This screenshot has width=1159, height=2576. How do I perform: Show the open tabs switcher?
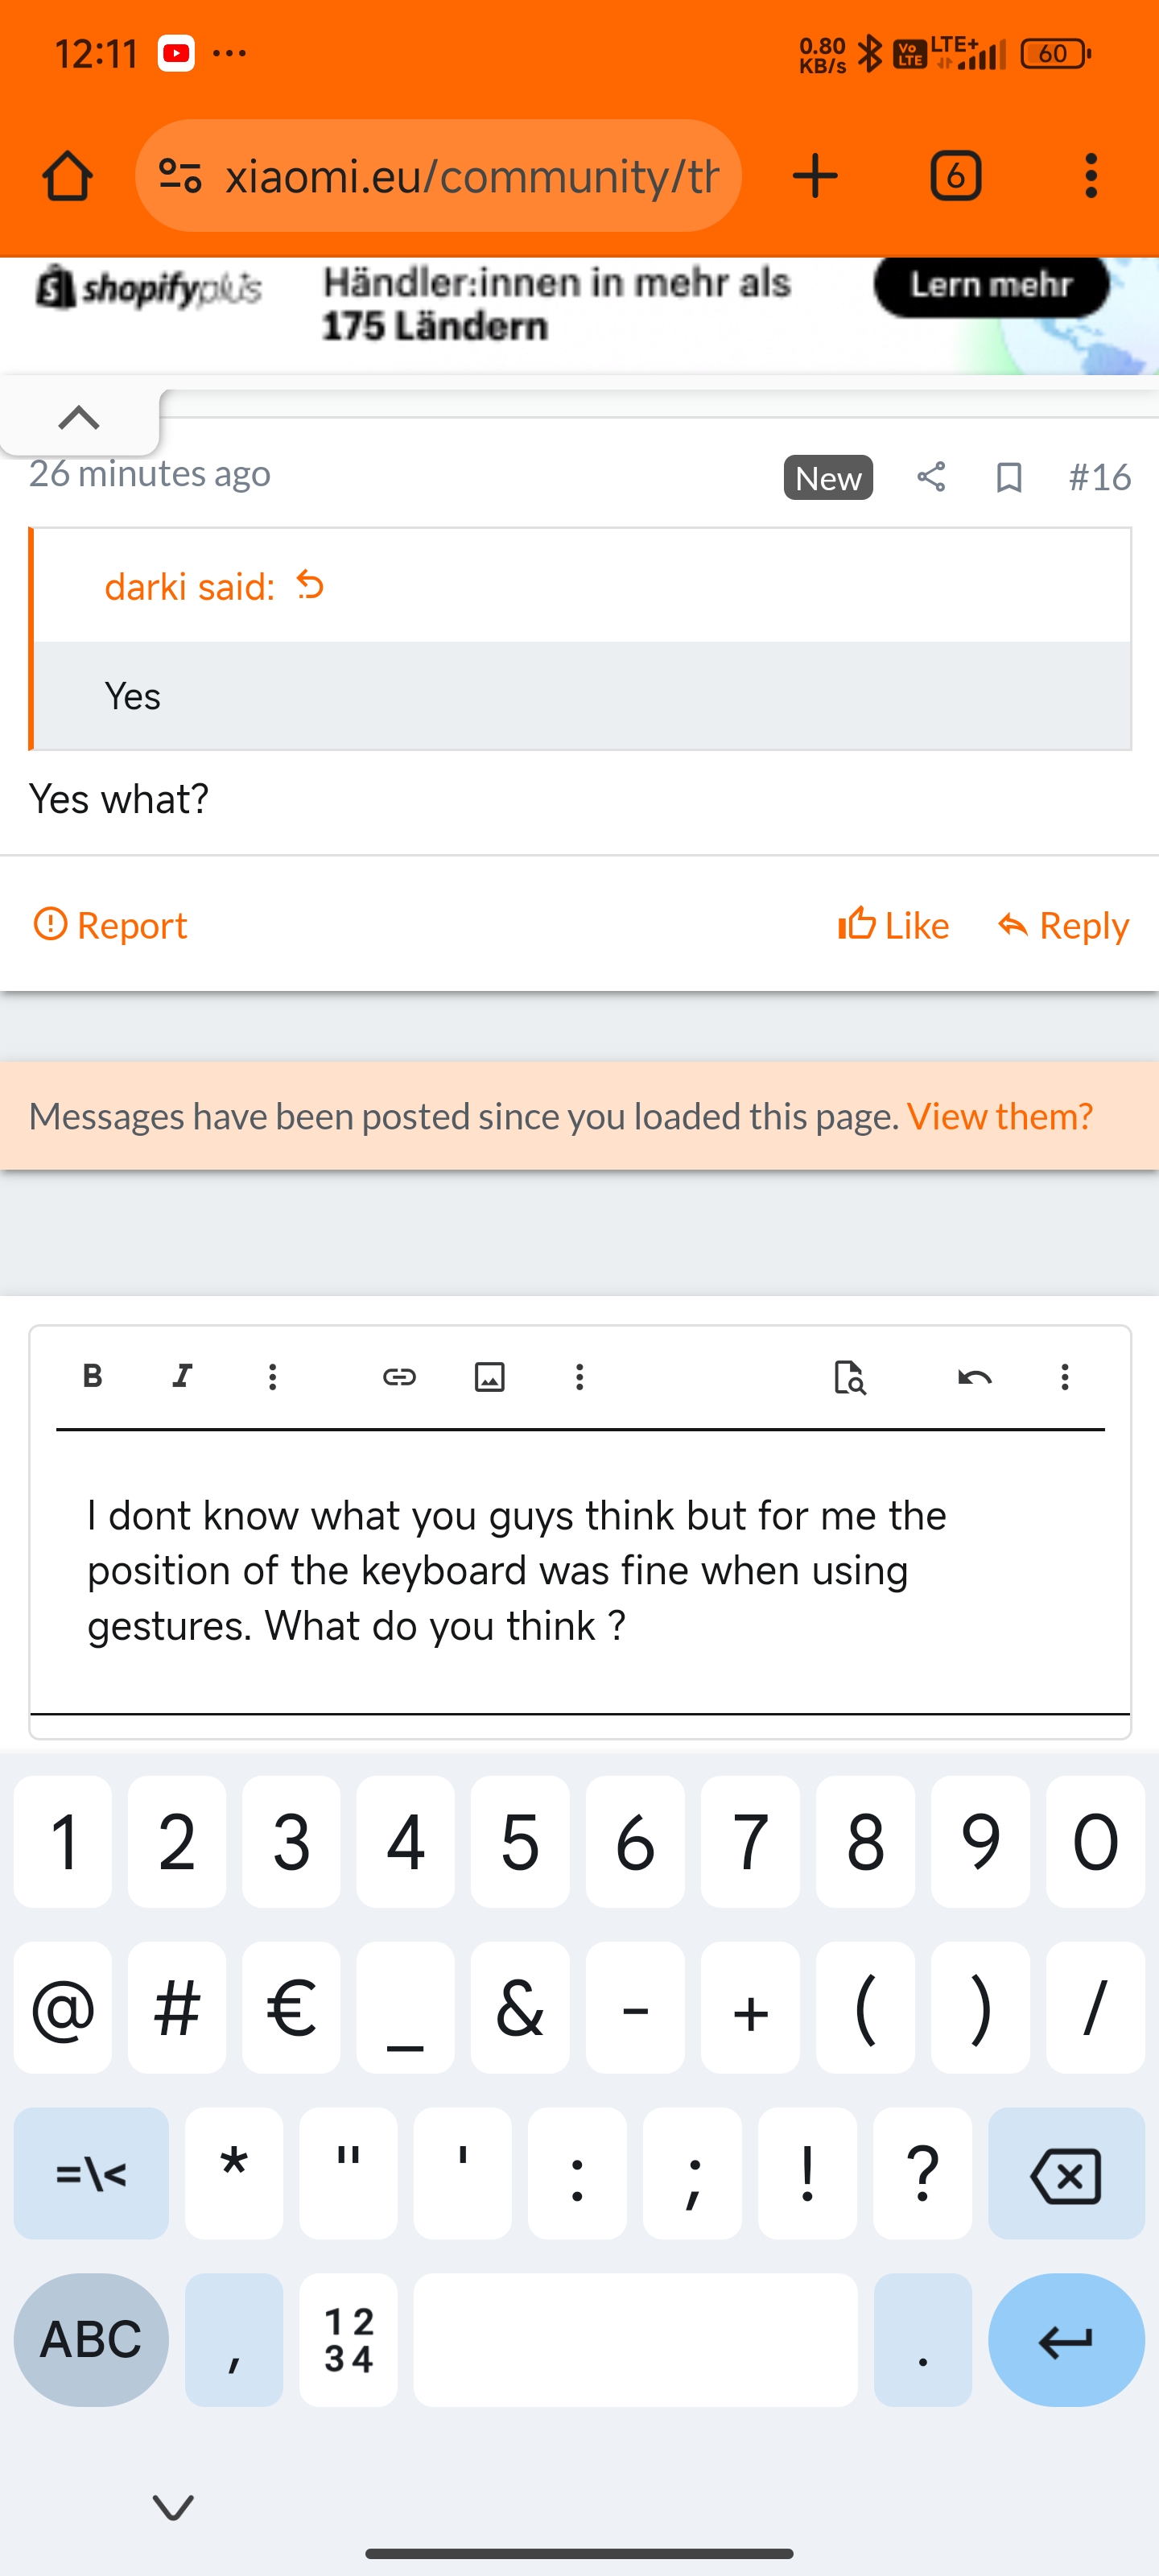pyautogui.click(x=955, y=176)
